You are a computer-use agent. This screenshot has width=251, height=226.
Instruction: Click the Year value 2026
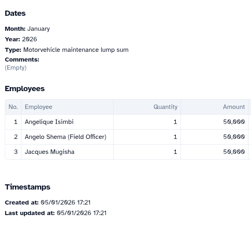point(29,39)
